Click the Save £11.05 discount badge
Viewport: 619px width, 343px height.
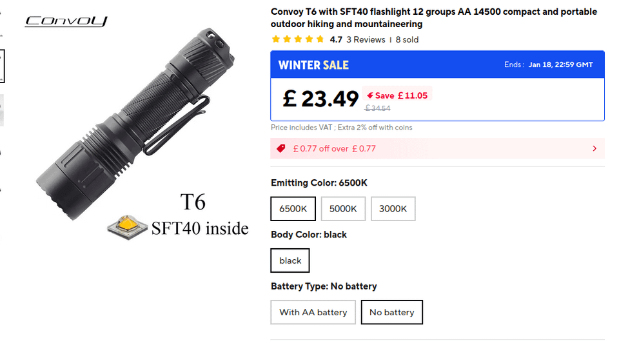[397, 95]
